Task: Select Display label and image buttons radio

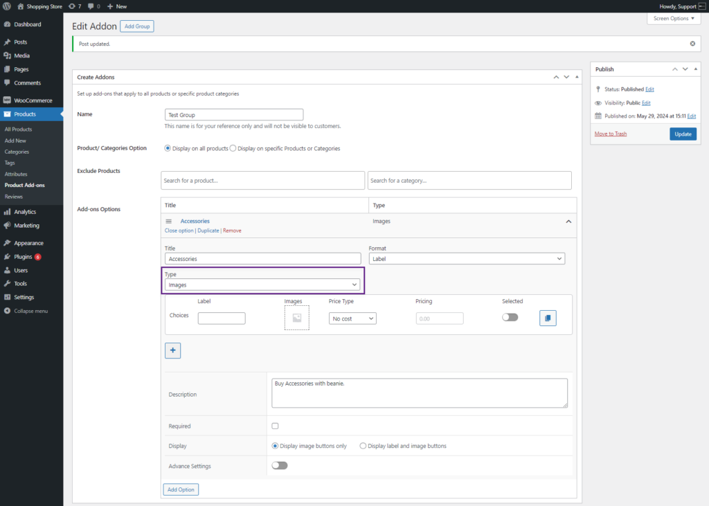Action: (x=363, y=446)
